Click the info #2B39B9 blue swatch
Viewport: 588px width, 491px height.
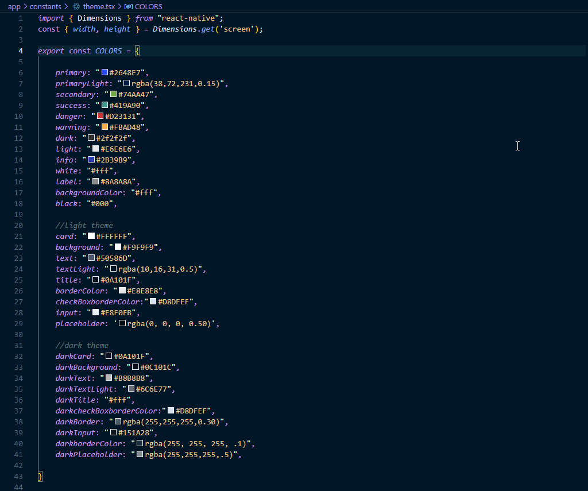click(x=91, y=160)
